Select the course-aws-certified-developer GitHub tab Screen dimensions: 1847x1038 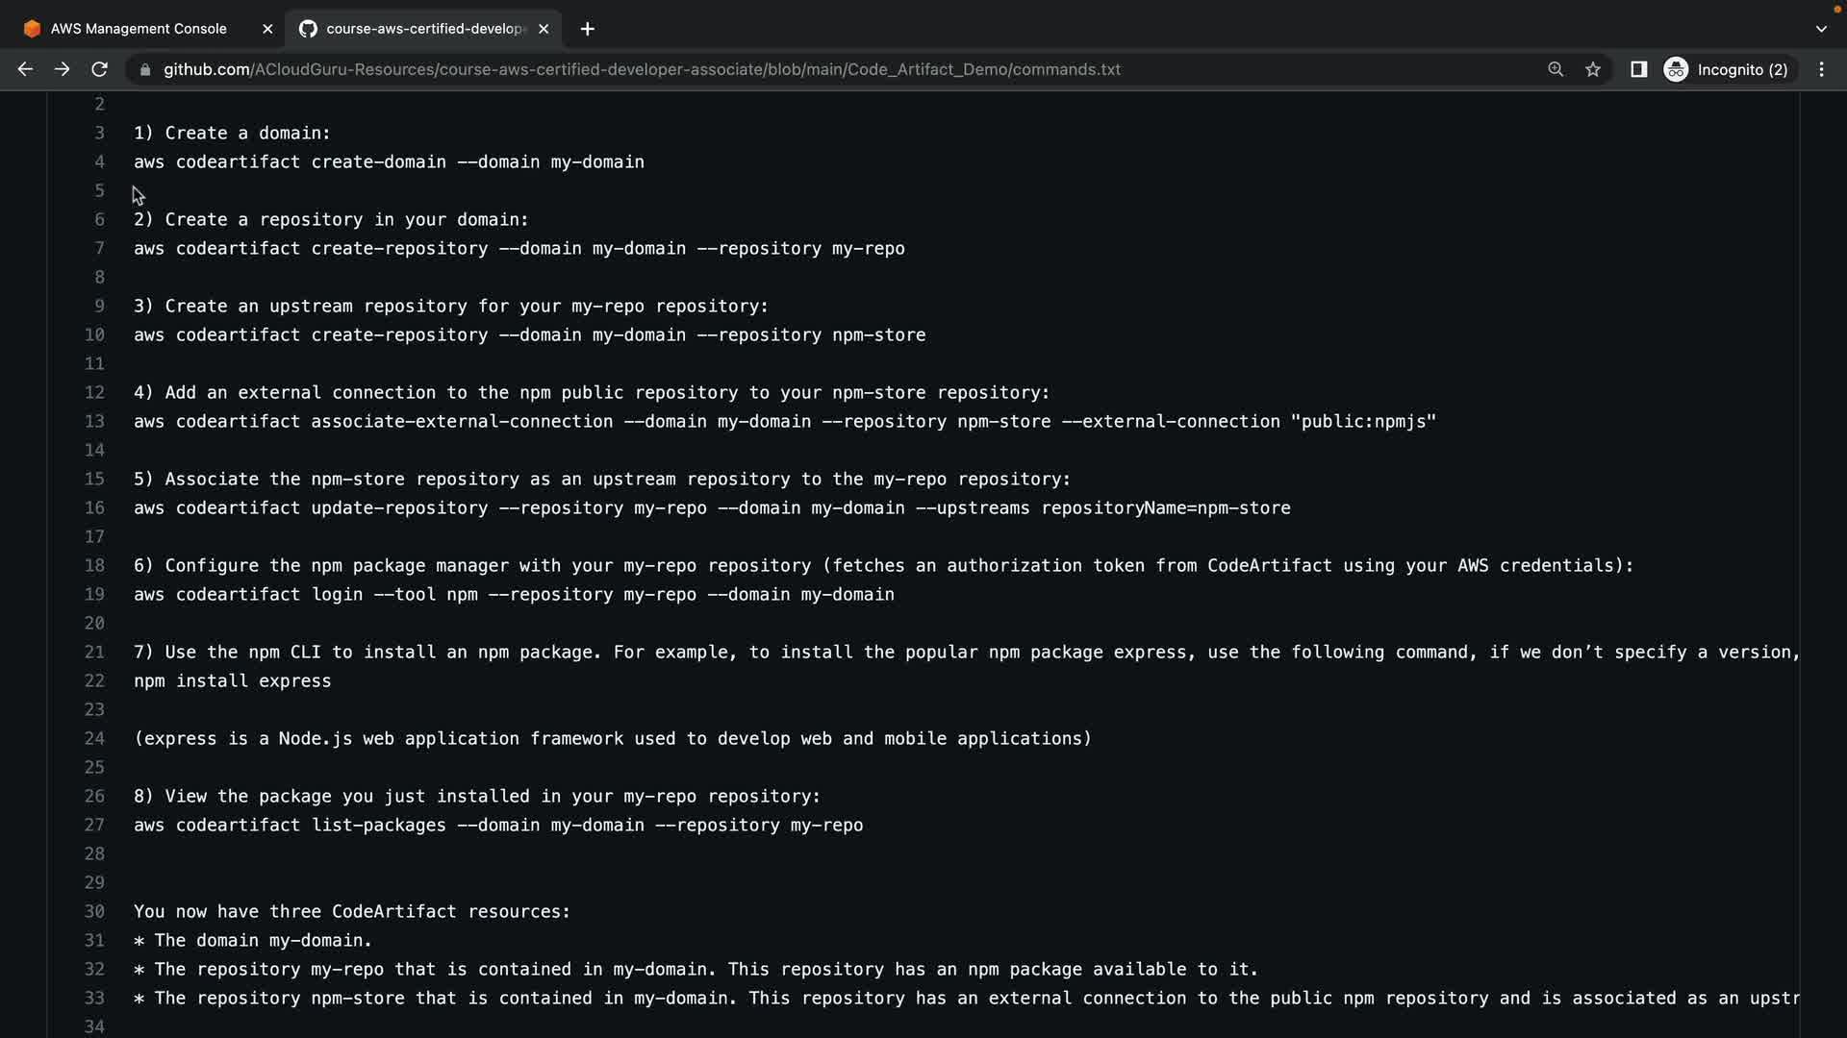coord(423,29)
